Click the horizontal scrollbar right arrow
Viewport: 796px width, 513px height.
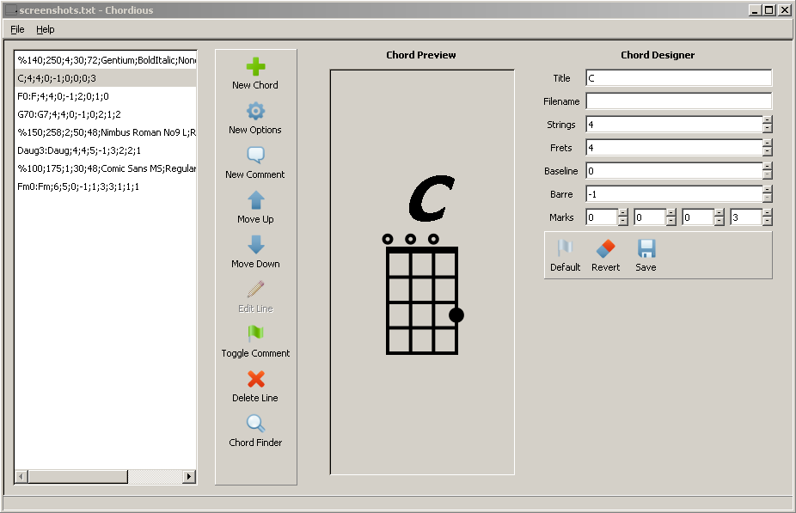point(189,476)
